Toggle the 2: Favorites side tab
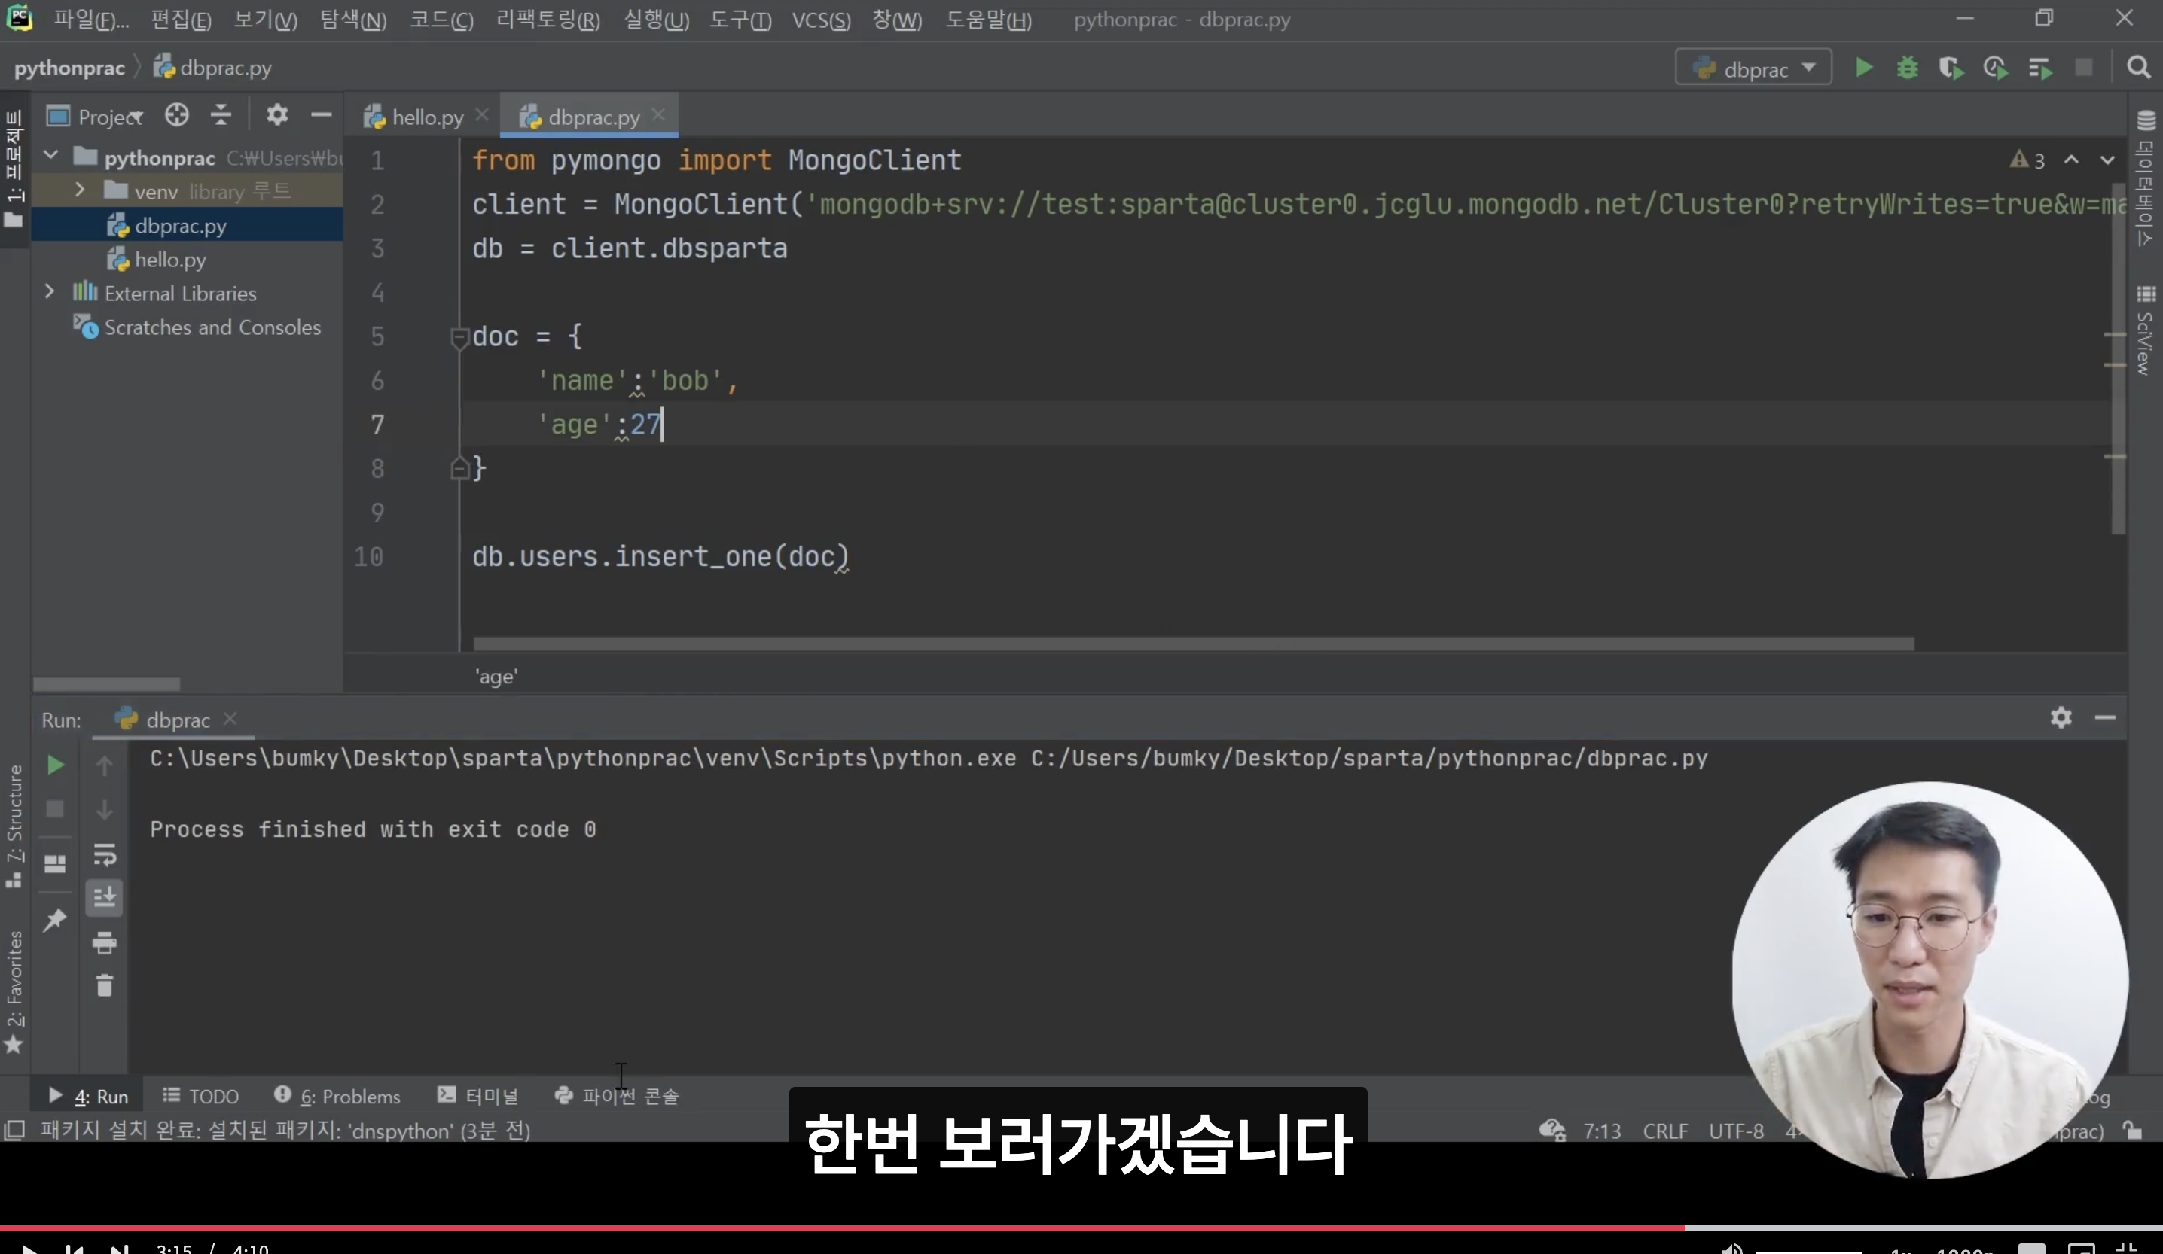This screenshot has width=2163, height=1254. tap(14, 992)
